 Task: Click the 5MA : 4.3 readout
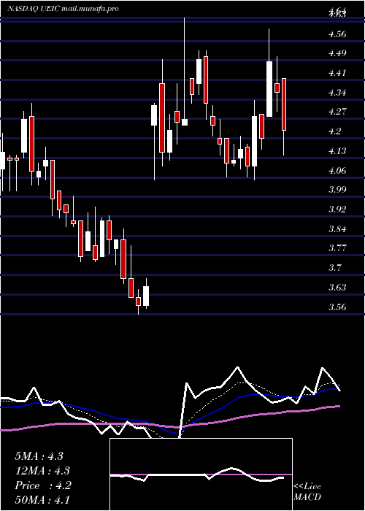pyautogui.click(x=39, y=456)
